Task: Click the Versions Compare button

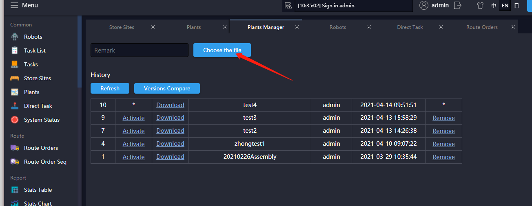Action: click(167, 88)
